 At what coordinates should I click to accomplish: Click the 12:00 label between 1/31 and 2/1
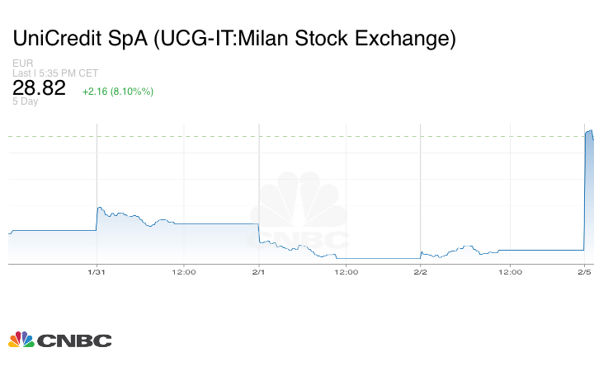pyautogui.click(x=183, y=271)
